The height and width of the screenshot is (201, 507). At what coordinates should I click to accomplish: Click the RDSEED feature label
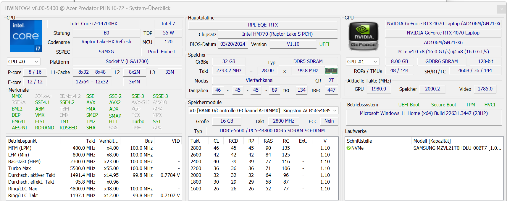pos(68,128)
